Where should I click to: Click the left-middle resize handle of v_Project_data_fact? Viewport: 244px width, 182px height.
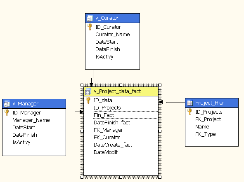82,131
